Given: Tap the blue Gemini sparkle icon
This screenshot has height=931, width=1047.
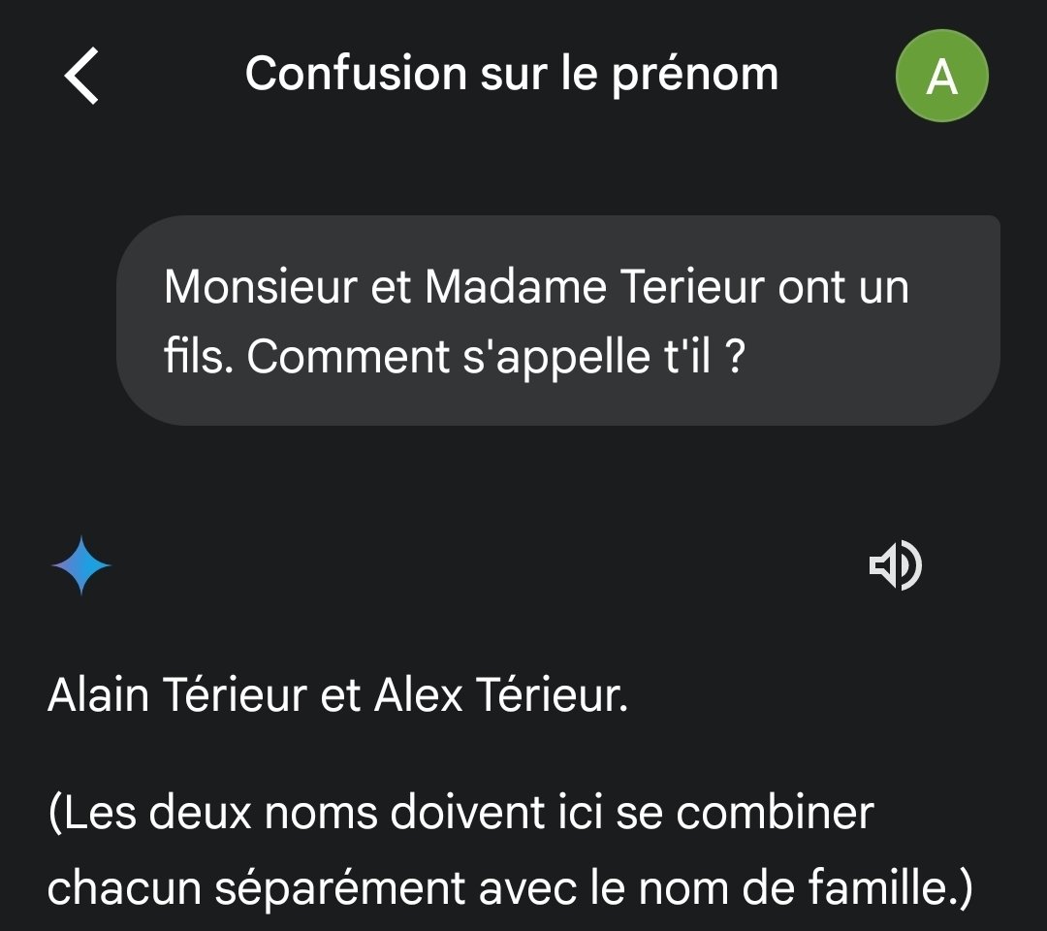Looking at the screenshot, I should pos(81,565).
